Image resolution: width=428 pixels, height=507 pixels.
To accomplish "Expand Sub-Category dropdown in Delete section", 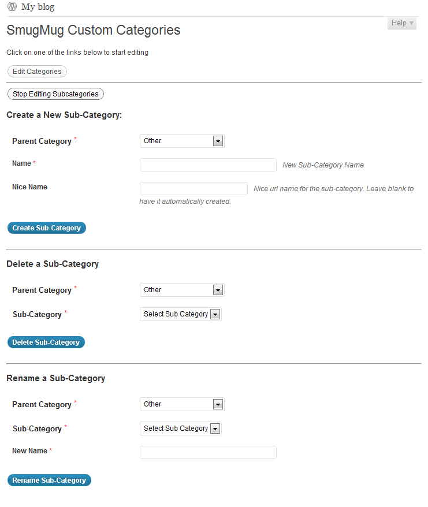I will [x=181, y=314].
